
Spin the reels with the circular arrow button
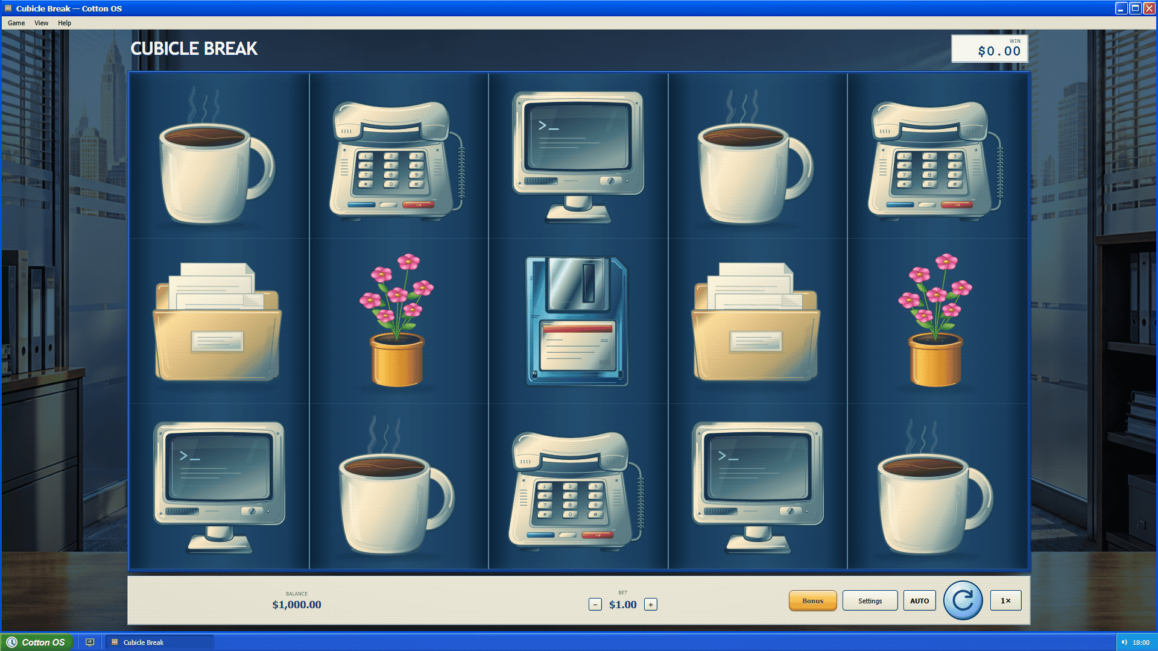click(963, 600)
